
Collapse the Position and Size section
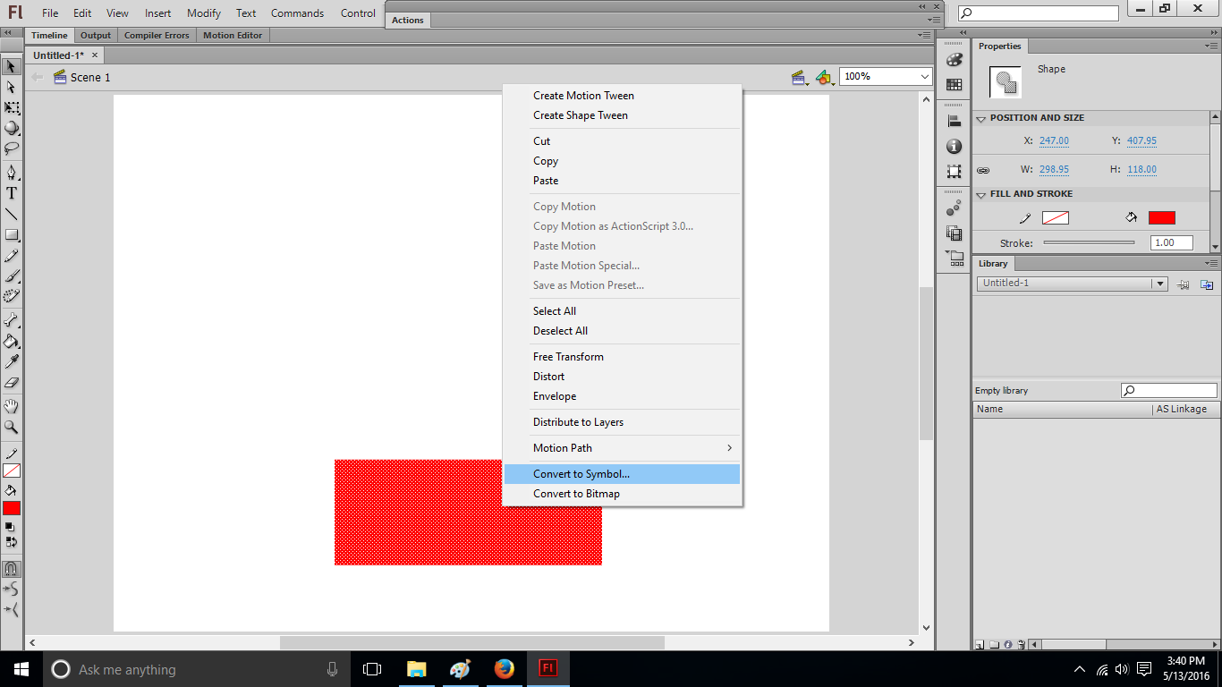pos(980,118)
